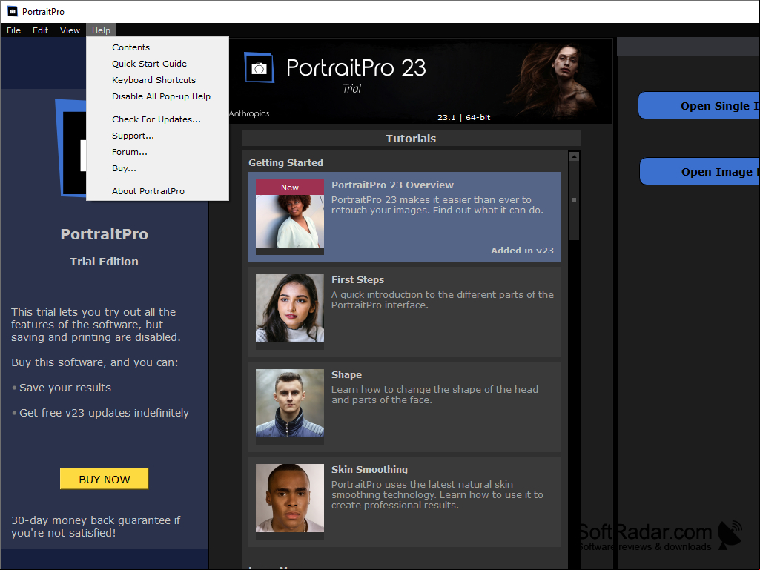This screenshot has width=760, height=570.
Task: Open the Quick Start Guide
Action: pos(157,64)
